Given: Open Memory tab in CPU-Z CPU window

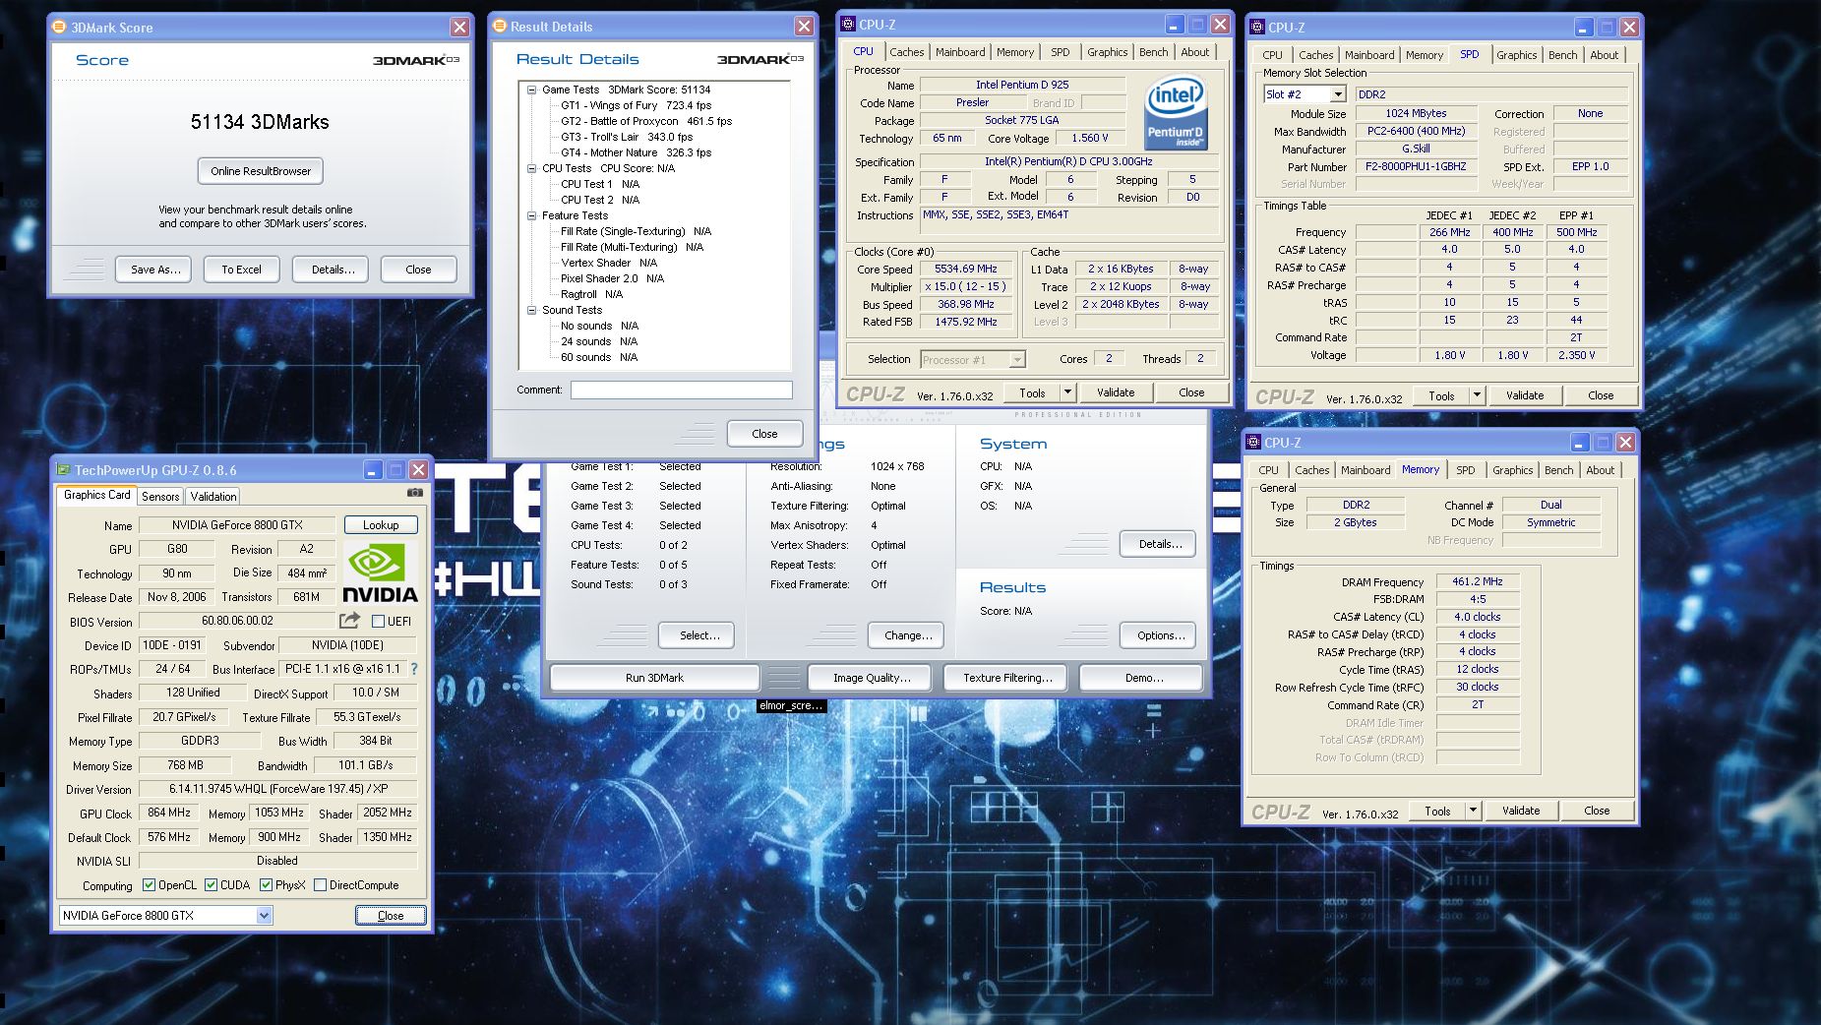Looking at the screenshot, I should pos(1015,52).
